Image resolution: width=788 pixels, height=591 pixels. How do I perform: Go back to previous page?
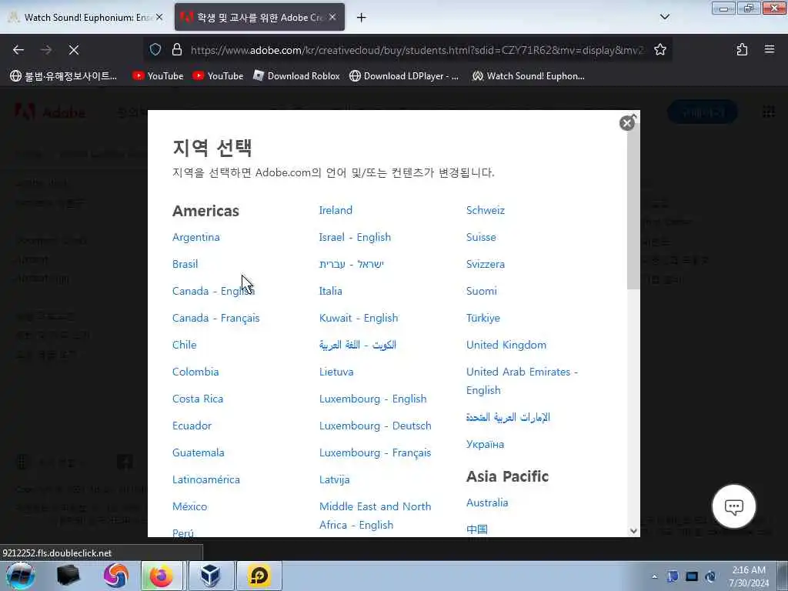[18, 50]
